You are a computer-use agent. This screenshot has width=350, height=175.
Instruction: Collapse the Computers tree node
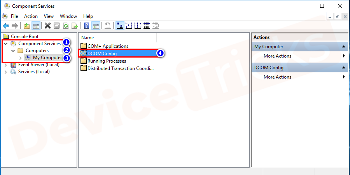(13, 51)
